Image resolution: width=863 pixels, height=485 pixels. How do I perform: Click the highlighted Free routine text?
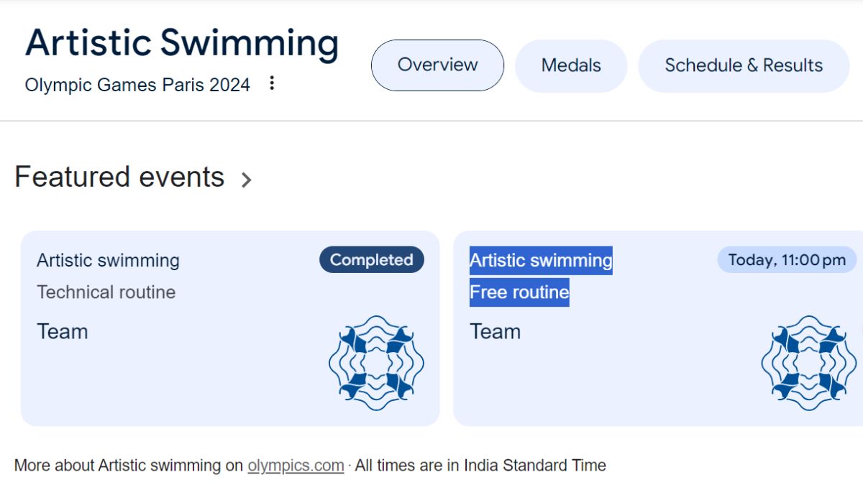coord(519,292)
